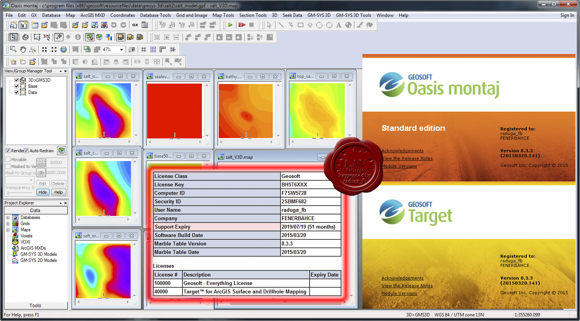Click the bathy map window thumbnail
The image size is (580, 321).
(x=246, y=111)
